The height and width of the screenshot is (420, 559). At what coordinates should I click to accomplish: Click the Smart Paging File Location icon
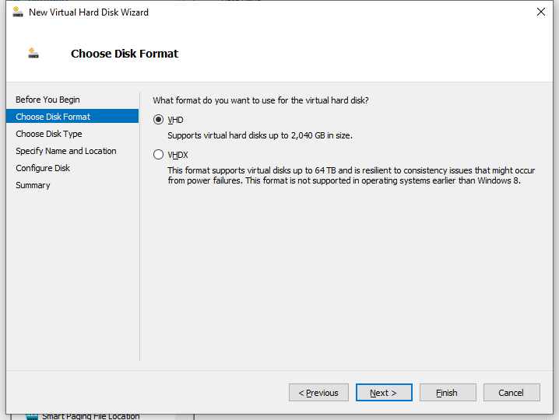[x=32, y=416]
